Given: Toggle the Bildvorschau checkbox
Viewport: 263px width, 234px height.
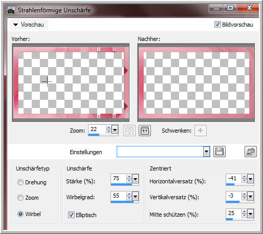Looking at the screenshot, I should pyautogui.click(x=217, y=24).
